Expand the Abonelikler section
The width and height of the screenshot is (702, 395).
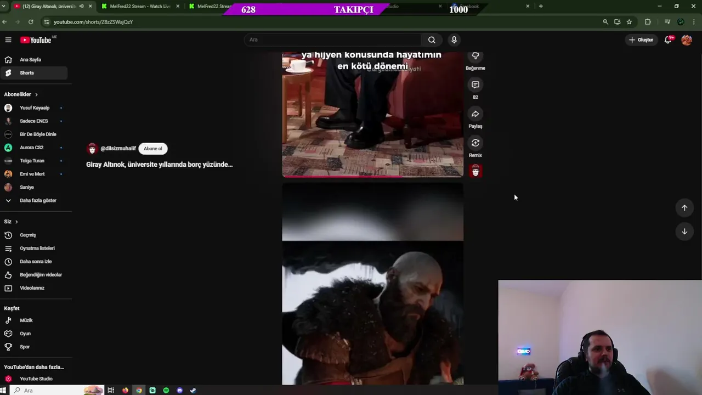(x=21, y=94)
